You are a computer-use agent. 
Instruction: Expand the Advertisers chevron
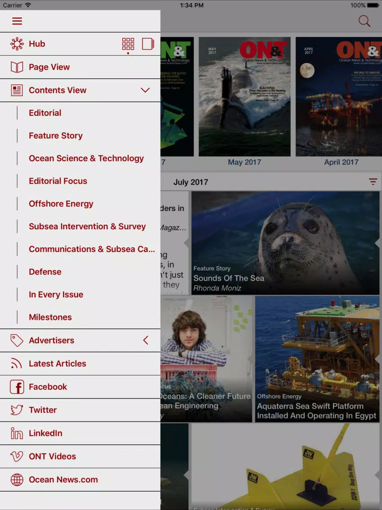(x=146, y=340)
